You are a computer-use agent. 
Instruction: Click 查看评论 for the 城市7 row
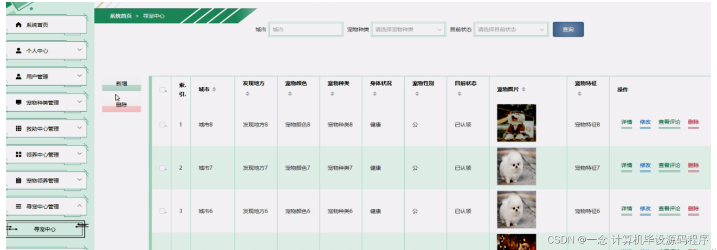(x=669, y=166)
